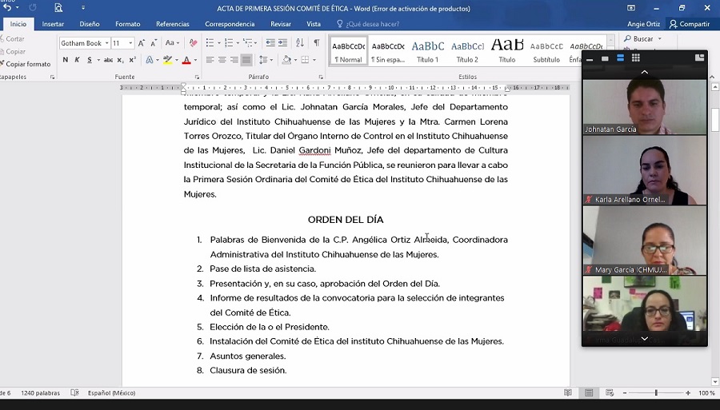
Task: Apply the yellow text highlight color
Action: point(168,60)
